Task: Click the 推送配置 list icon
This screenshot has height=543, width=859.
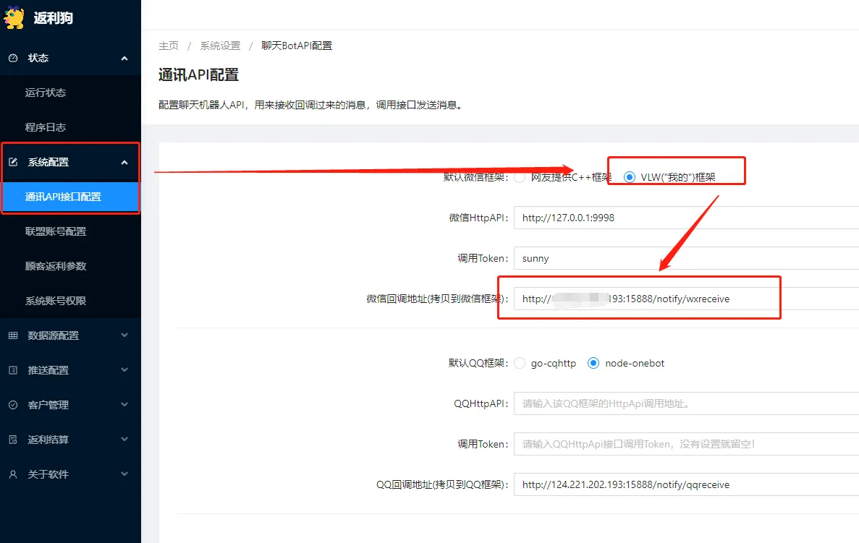Action: (x=13, y=370)
